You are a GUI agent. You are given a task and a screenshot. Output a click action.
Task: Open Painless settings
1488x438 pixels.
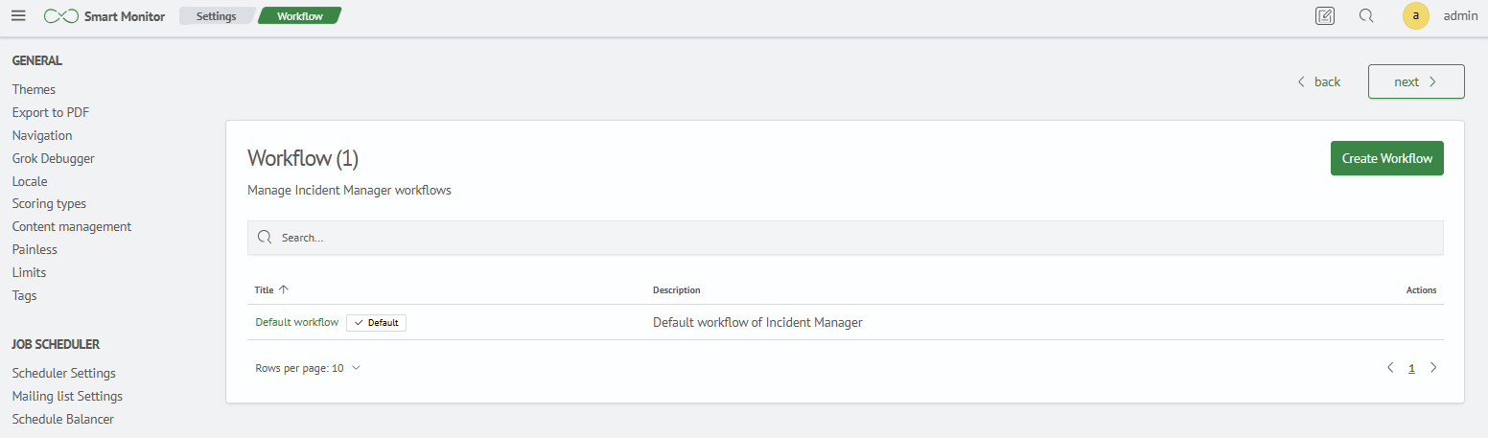tap(35, 249)
